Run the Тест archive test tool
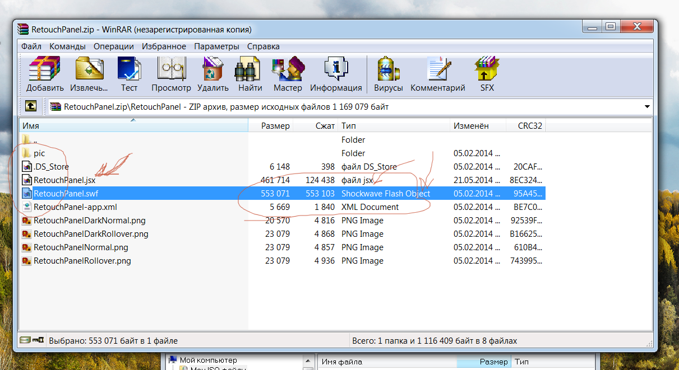This screenshot has width=679, height=370. pos(129,74)
